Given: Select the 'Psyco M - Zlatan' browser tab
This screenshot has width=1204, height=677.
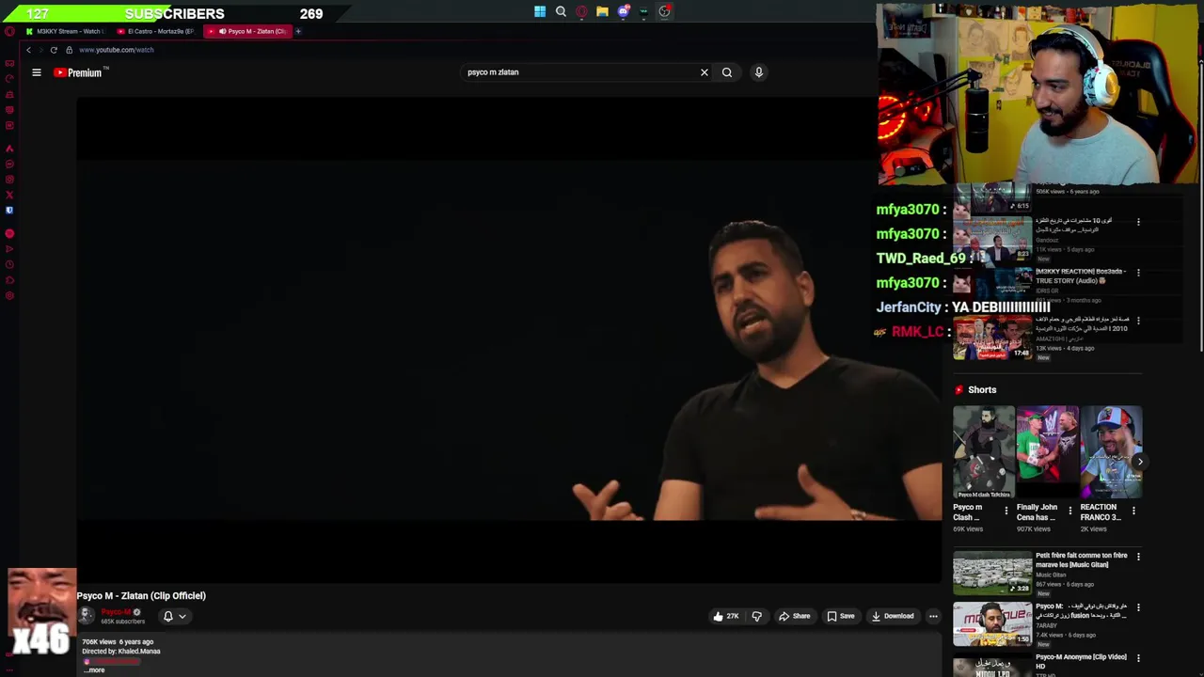Looking at the screenshot, I should [248, 31].
